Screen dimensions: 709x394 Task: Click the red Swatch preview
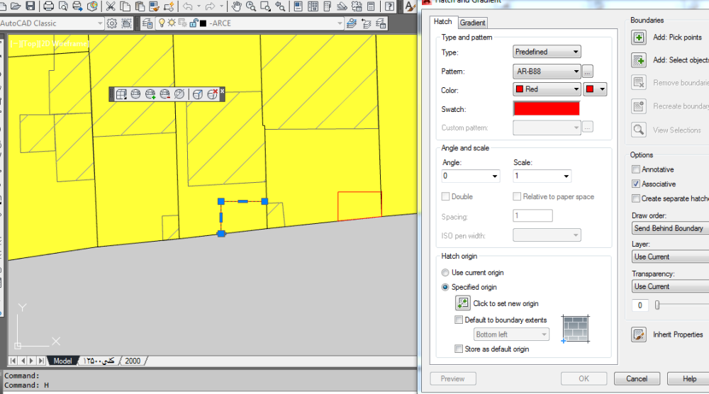(546, 109)
